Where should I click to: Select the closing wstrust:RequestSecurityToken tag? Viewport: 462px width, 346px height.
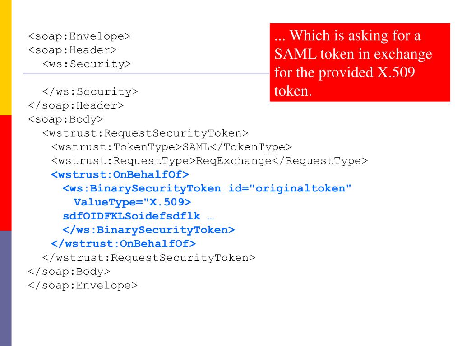pos(149,258)
